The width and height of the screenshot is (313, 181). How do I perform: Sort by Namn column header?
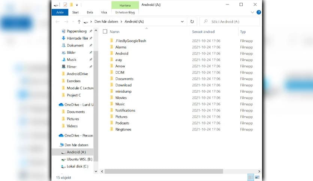[115, 32]
